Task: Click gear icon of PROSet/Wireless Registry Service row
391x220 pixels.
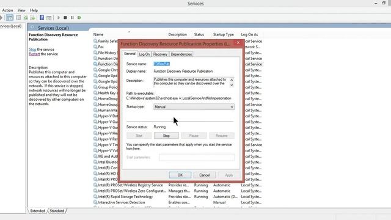Action: (95, 185)
